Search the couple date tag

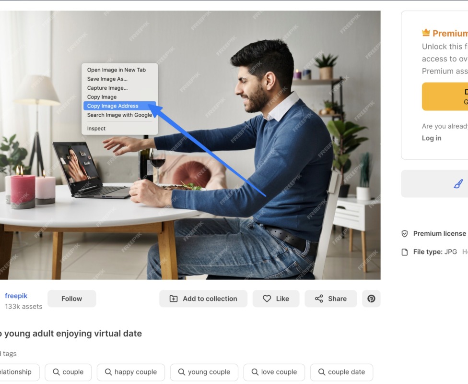point(342,372)
